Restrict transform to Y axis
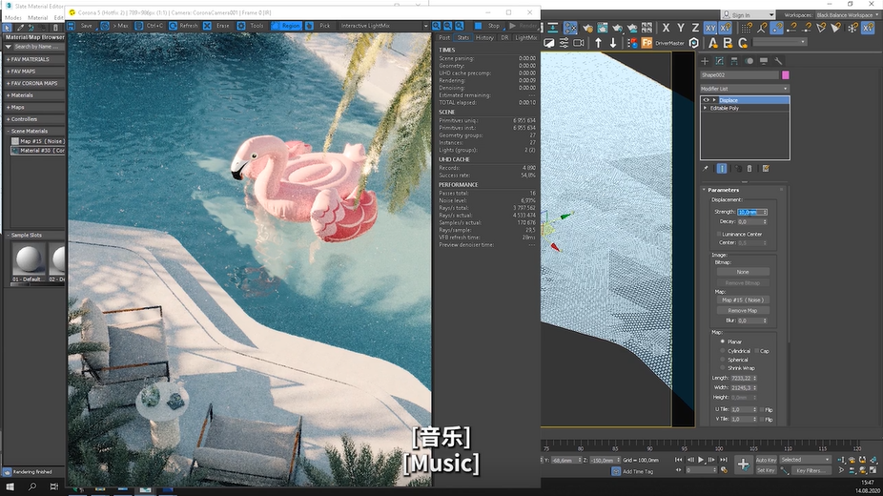Screen dimensions: 883x496 680,28
